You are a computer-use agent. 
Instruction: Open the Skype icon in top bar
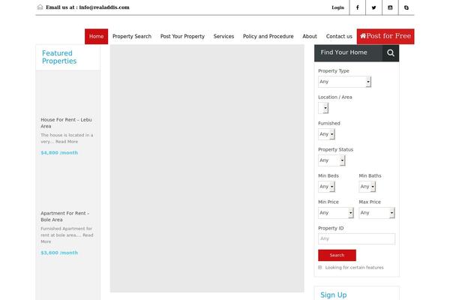[x=406, y=7]
